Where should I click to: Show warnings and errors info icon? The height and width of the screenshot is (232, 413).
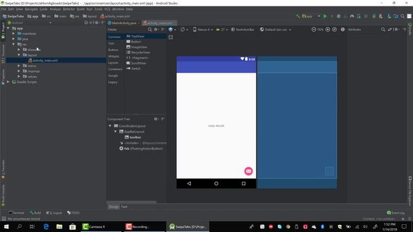343,30
